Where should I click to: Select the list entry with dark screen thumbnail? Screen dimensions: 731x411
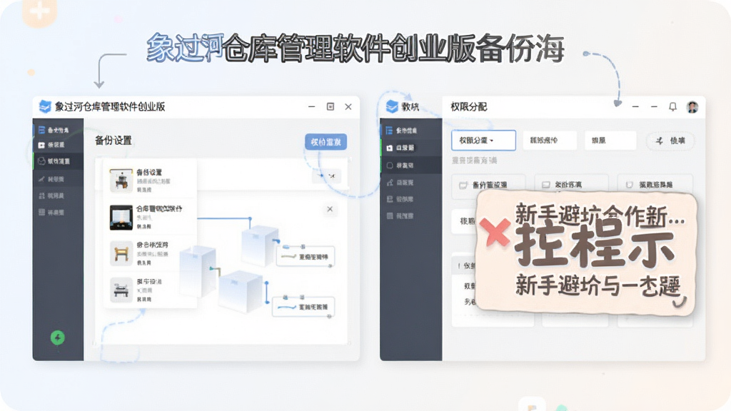[x=150, y=217]
